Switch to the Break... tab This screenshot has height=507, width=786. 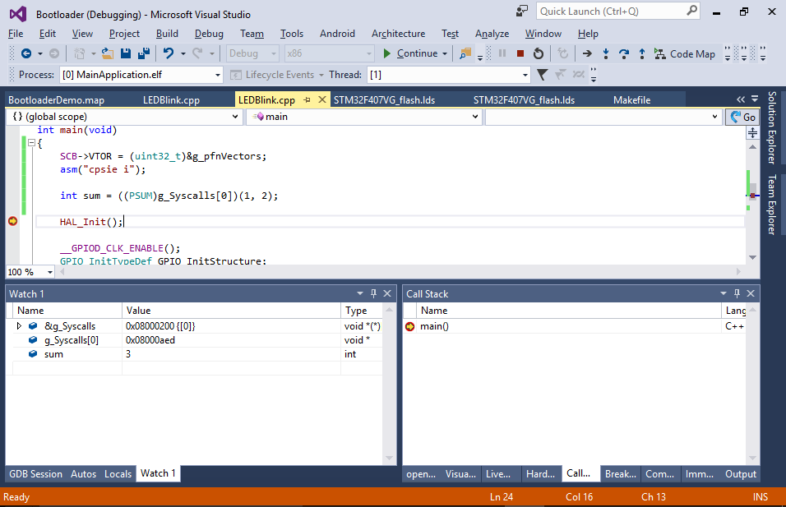click(x=620, y=474)
